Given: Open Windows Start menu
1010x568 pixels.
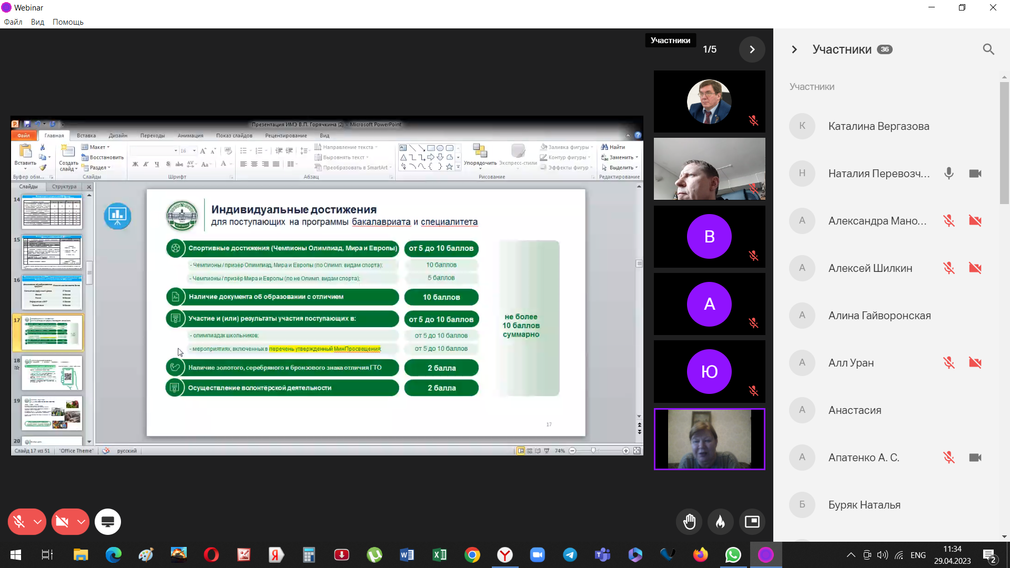Looking at the screenshot, I should pyautogui.click(x=16, y=555).
